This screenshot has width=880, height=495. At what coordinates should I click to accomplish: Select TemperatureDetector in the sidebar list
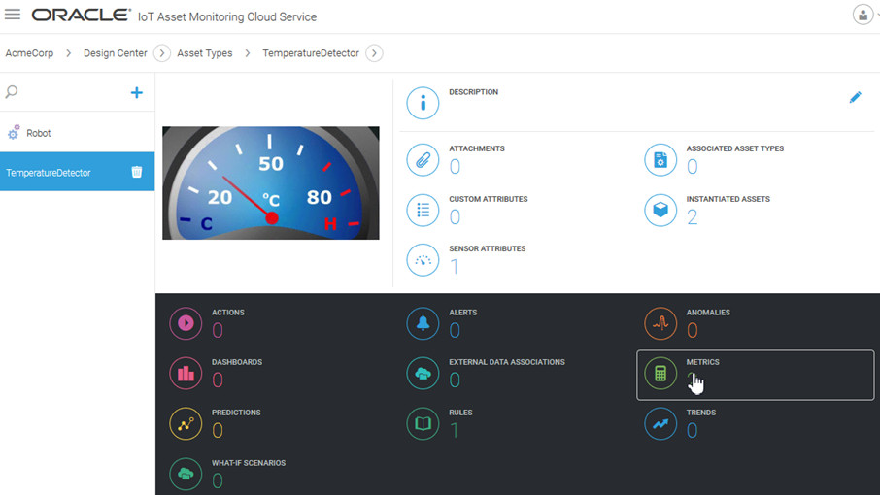click(x=77, y=172)
